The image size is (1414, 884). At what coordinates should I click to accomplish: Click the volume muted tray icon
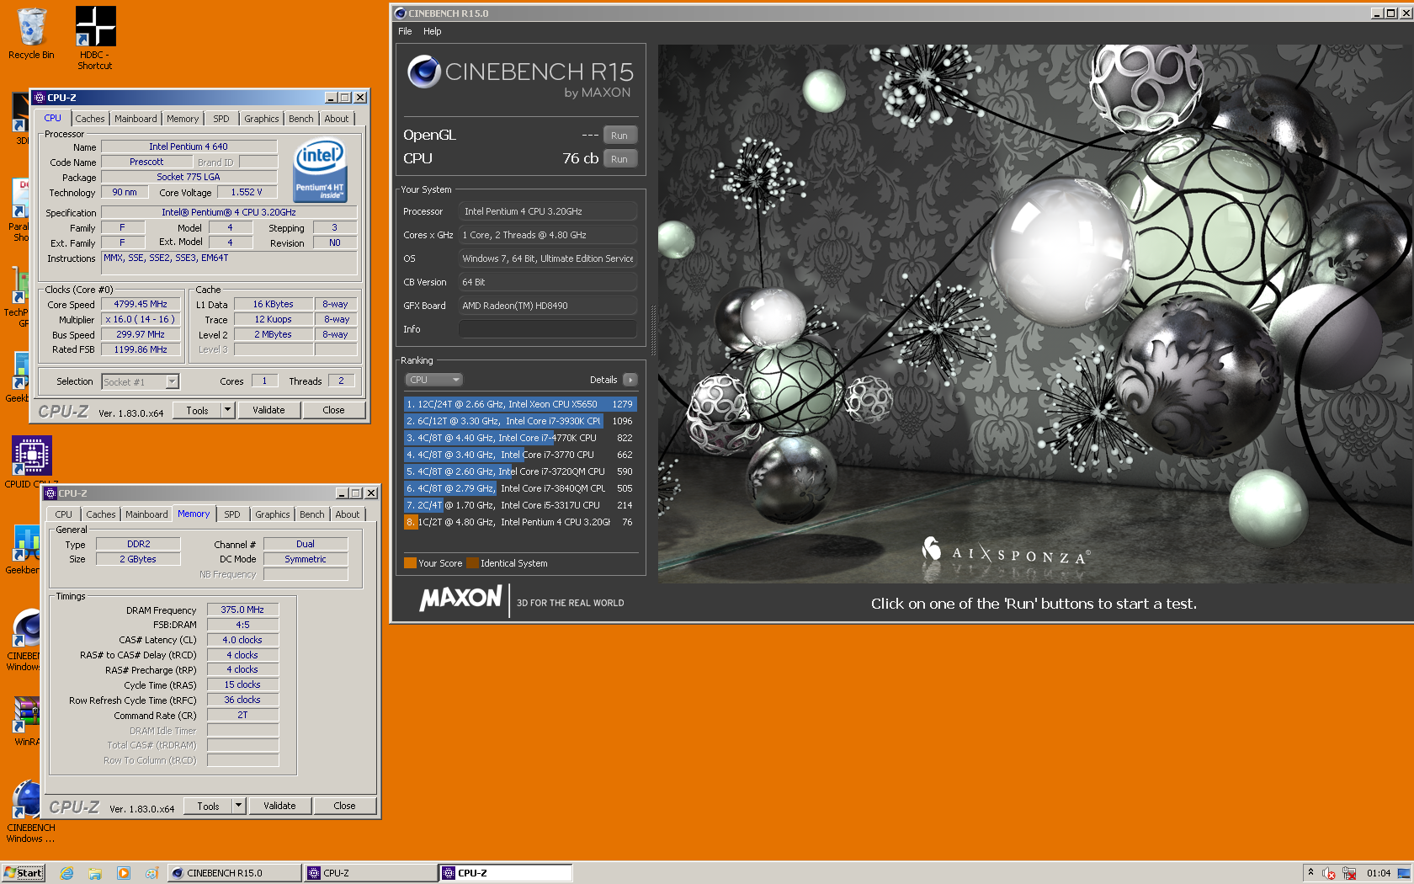coord(1329,873)
